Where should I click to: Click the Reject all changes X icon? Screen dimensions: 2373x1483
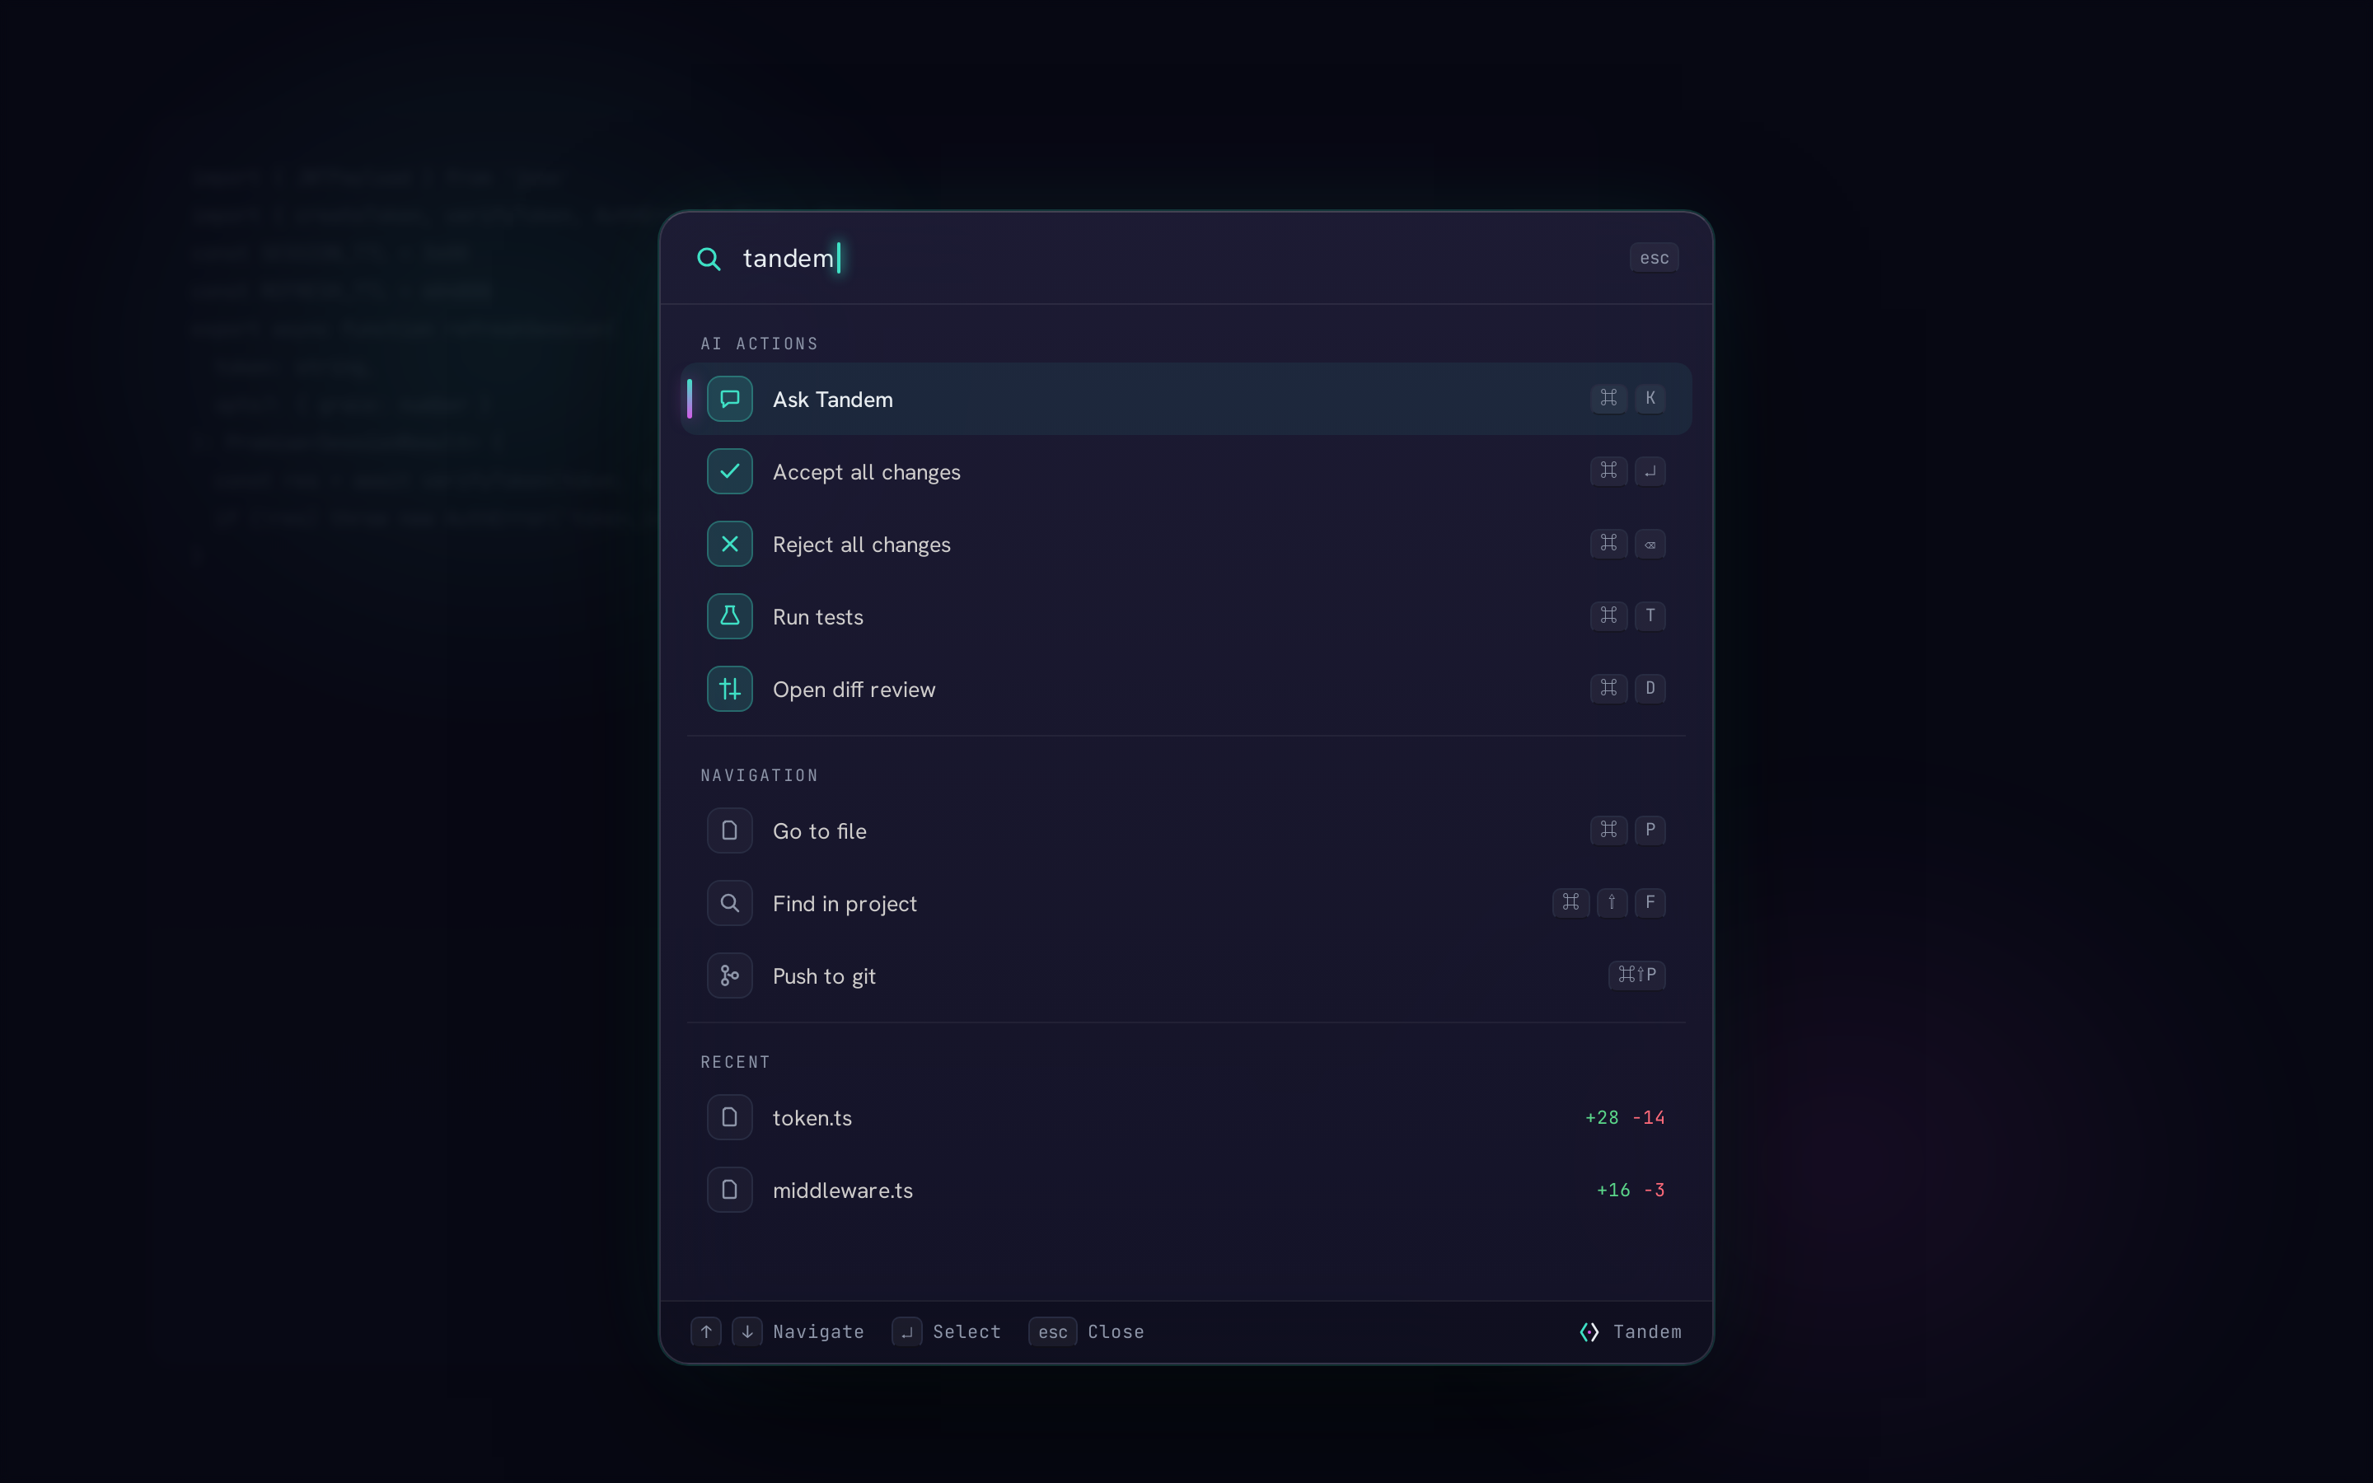coord(729,545)
